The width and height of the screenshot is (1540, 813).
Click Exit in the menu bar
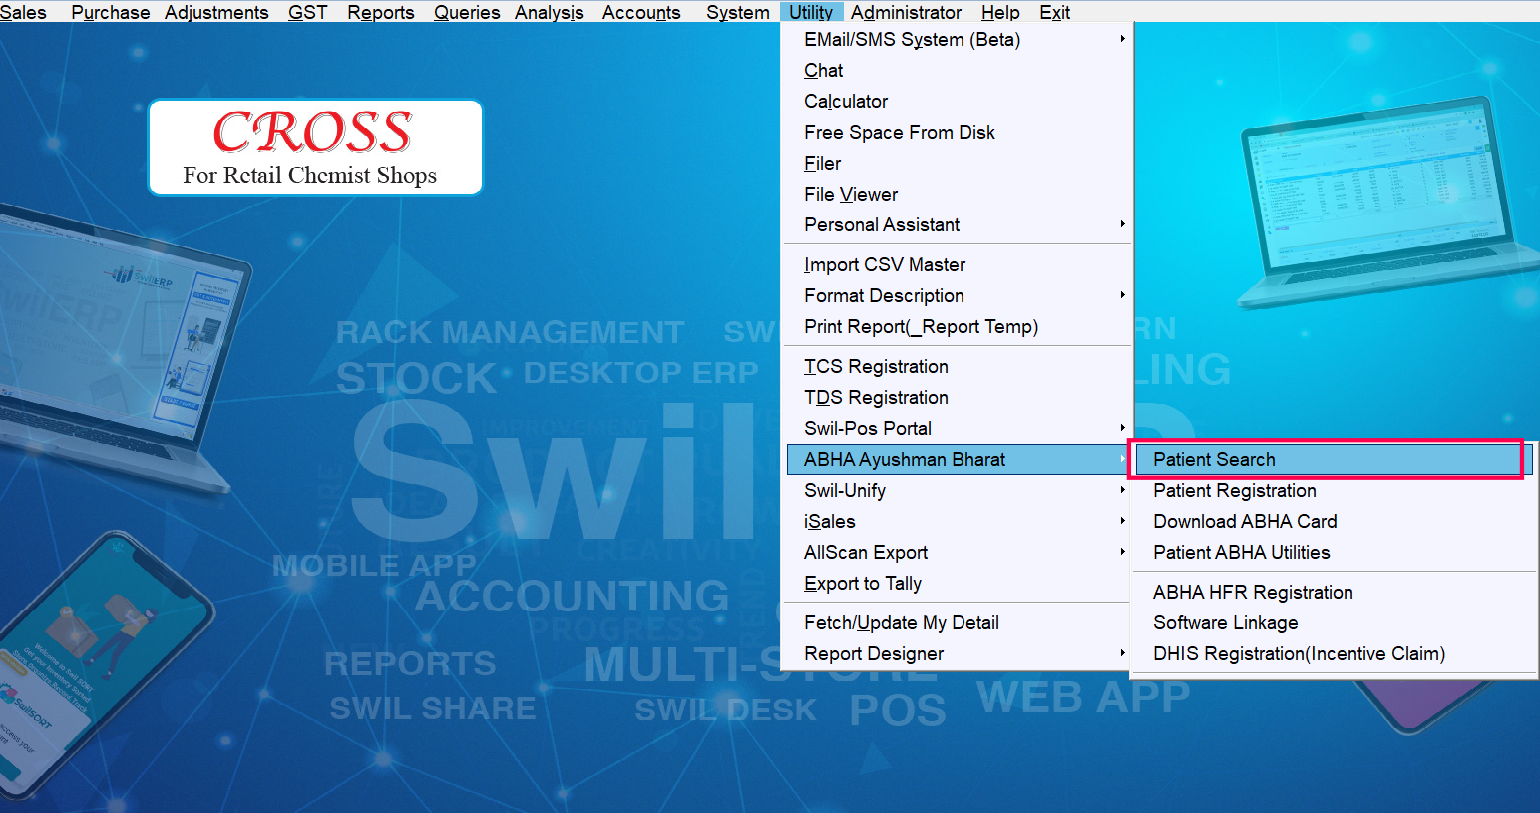point(1054,12)
